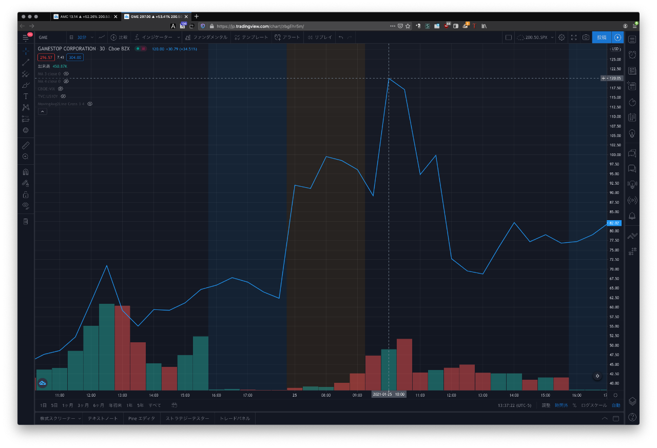Viewport: 657px width, 448px height.
Task: Select the trend line drawing tool
Action: click(x=26, y=63)
